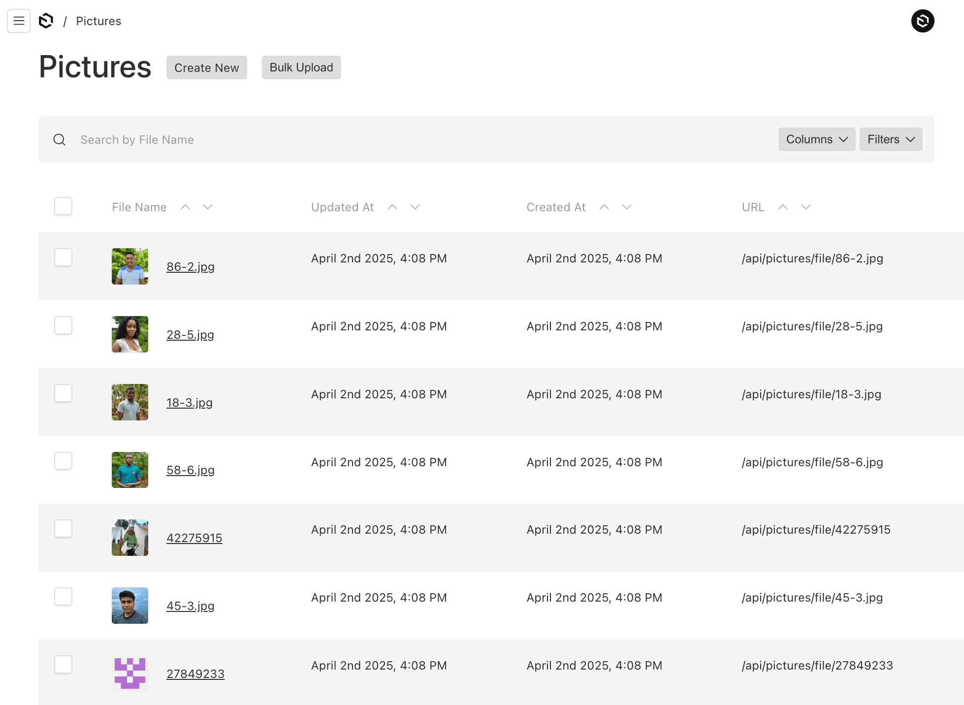This screenshot has height=705, width=964.
Task: Tick the 58-6.jpg row checkbox
Action: point(63,461)
